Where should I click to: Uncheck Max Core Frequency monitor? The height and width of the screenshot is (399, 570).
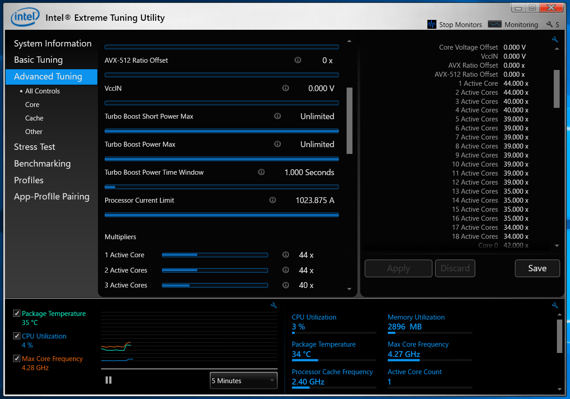point(17,358)
